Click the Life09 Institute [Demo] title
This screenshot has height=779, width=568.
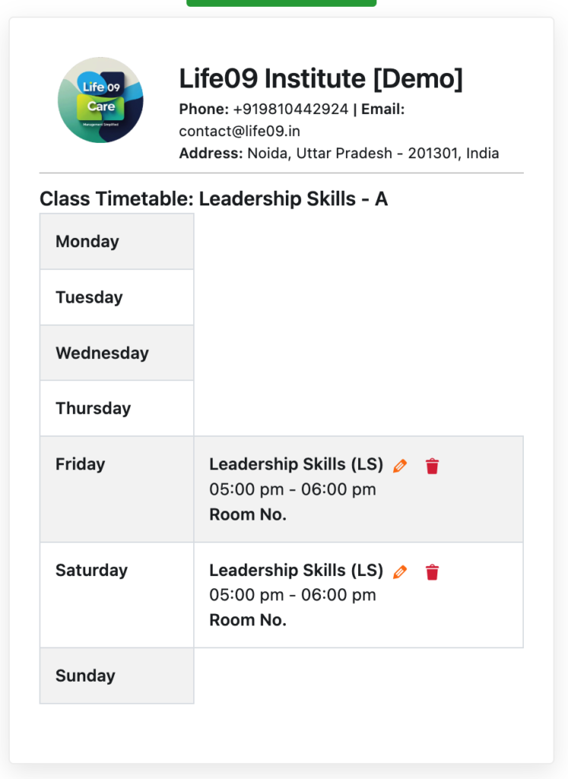(x=320, y=78)
